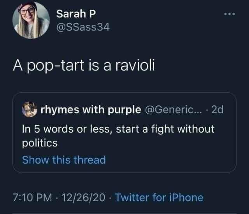Select the "rhymes with purple" account name
The image size is (249, 214).
coord(91,110)
